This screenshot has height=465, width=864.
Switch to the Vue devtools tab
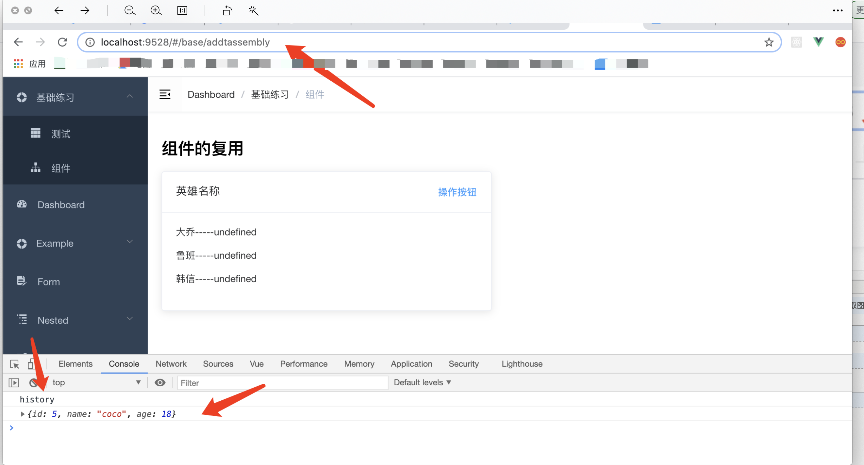tap(256, 364)
